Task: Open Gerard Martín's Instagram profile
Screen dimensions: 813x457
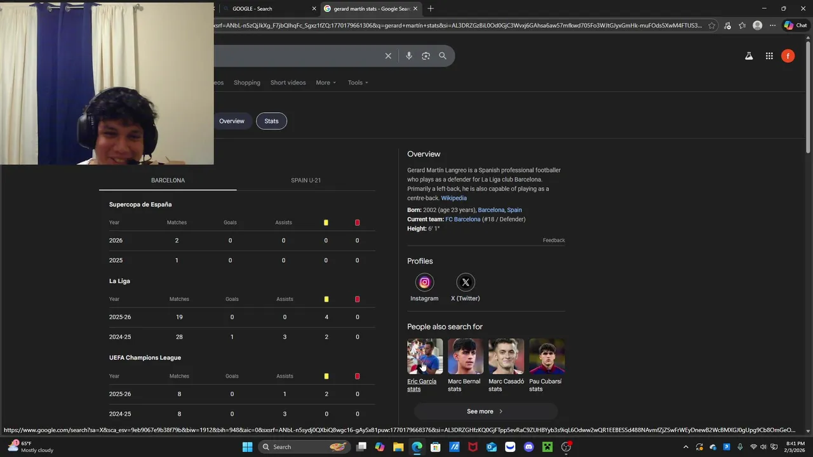Action: coord(424,288)
